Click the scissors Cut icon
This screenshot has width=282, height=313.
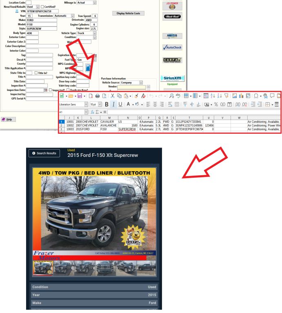[112, 95]
